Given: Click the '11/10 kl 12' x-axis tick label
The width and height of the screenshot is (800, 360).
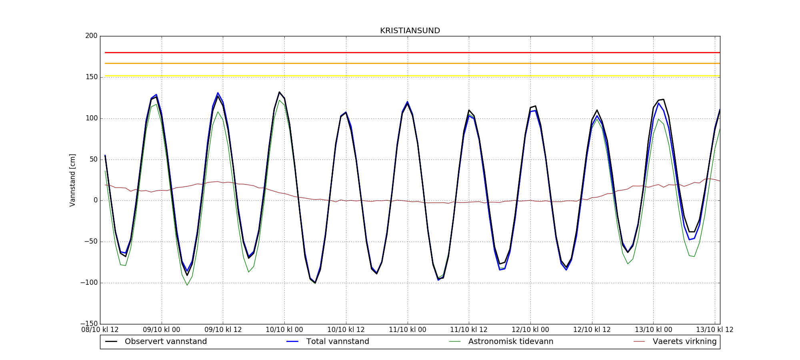Looking at the screenshot, I should coord(469,330).
